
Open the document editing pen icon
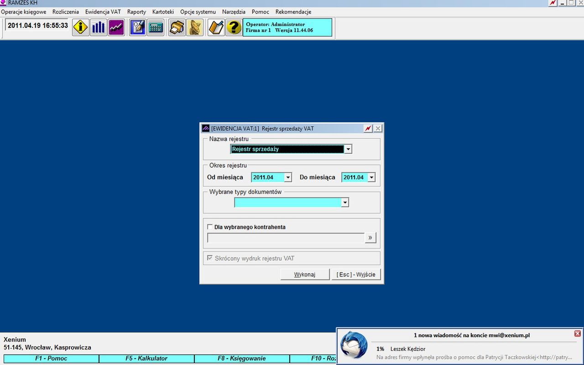coord(138,27)
